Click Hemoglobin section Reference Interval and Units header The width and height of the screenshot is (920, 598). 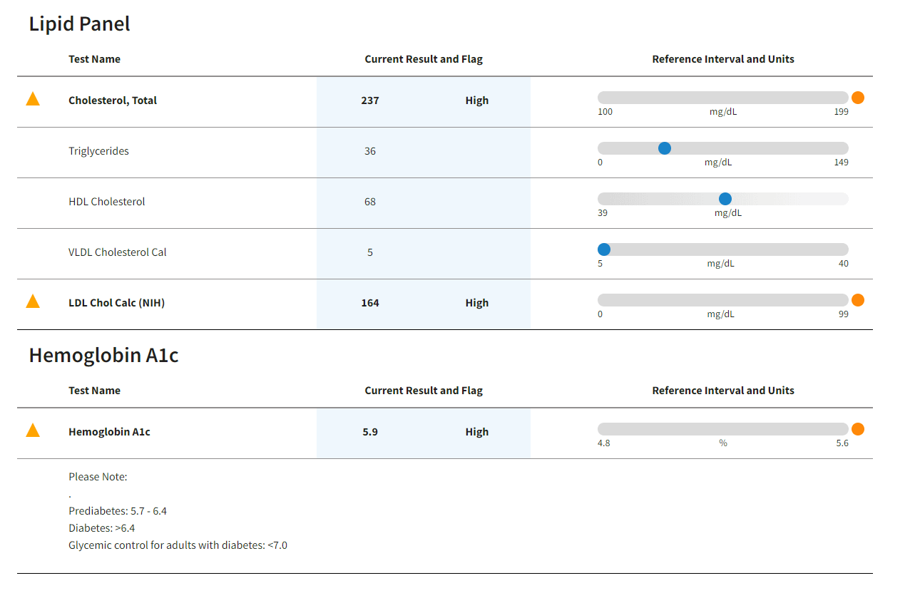pyautogui.click(x=723, y=391)
